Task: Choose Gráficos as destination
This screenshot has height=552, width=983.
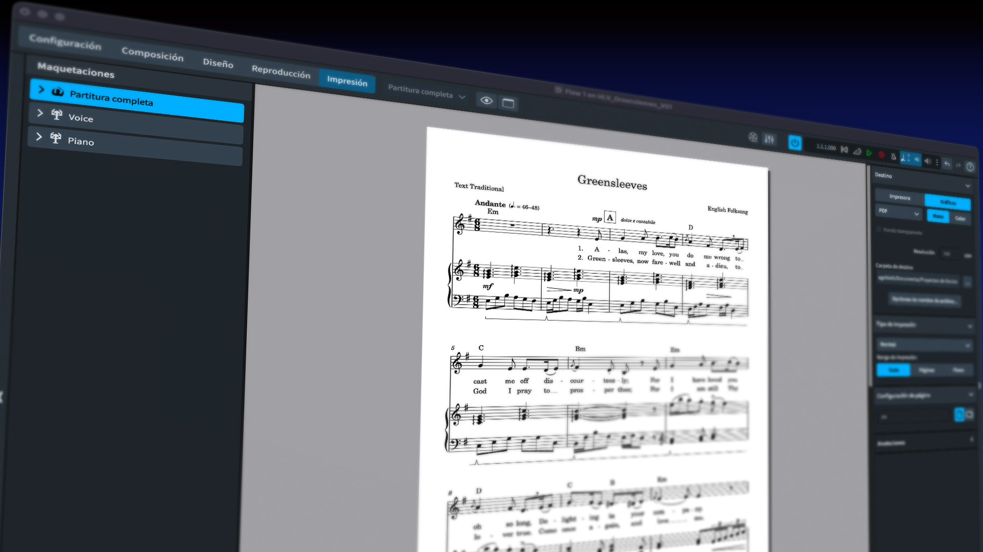Action: 948,203
